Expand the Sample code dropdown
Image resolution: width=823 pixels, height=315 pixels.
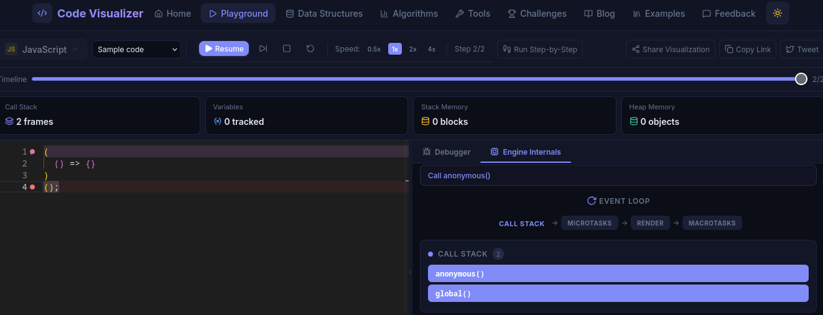(x=136, y=50)
